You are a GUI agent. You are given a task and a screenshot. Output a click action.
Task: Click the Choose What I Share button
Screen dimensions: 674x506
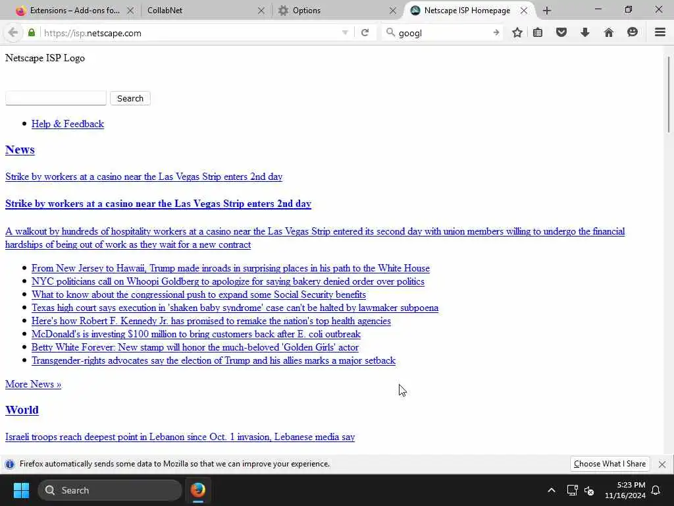click(609, 464)
